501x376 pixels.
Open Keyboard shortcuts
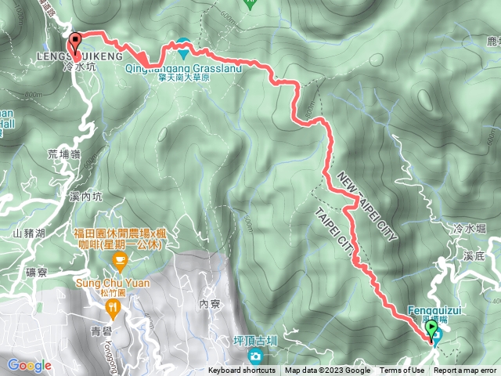[242, 371]
